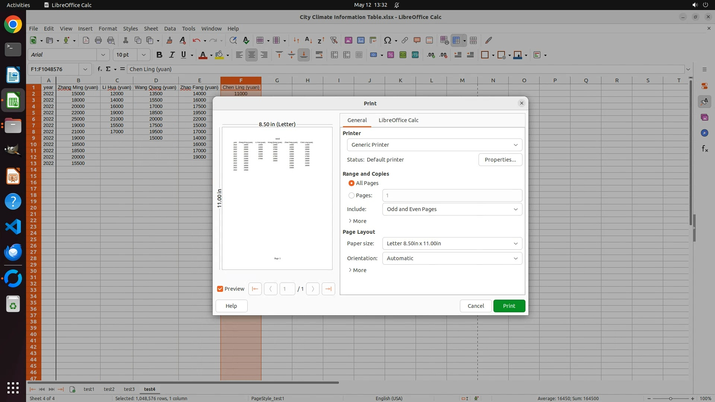
Task: Open Navigator from sidebar
Action: [705, 133]
